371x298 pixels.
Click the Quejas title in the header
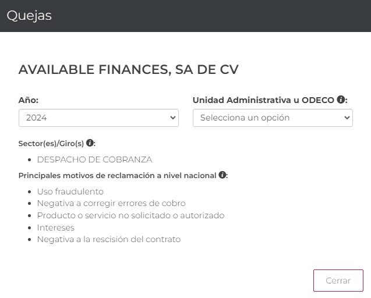29,16
